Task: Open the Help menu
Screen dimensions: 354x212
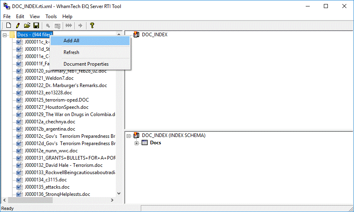Action: [x=67, y=17]
